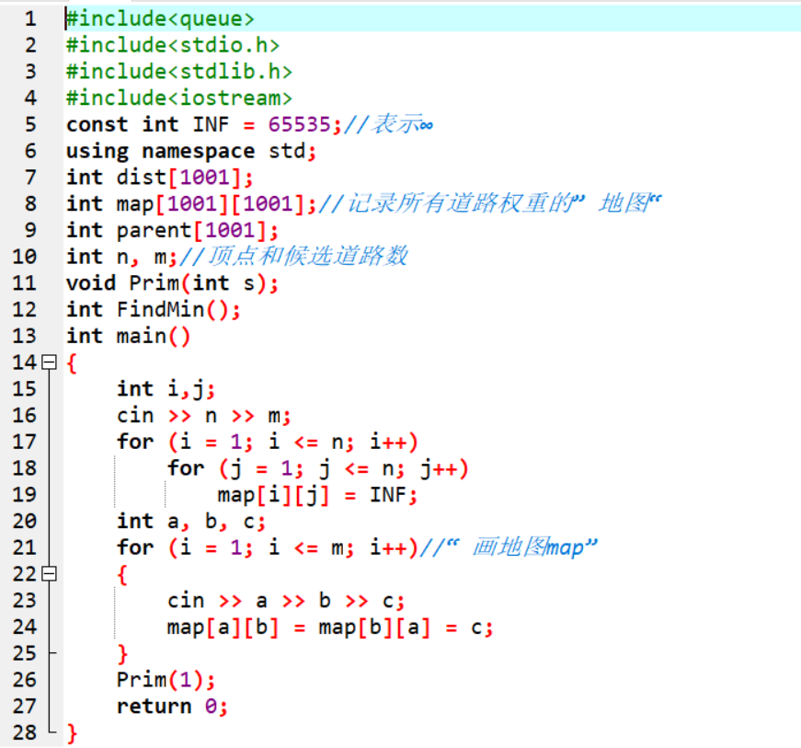
Task: Click 'Prim(1);' call on line 26
Action: [166, 680]
